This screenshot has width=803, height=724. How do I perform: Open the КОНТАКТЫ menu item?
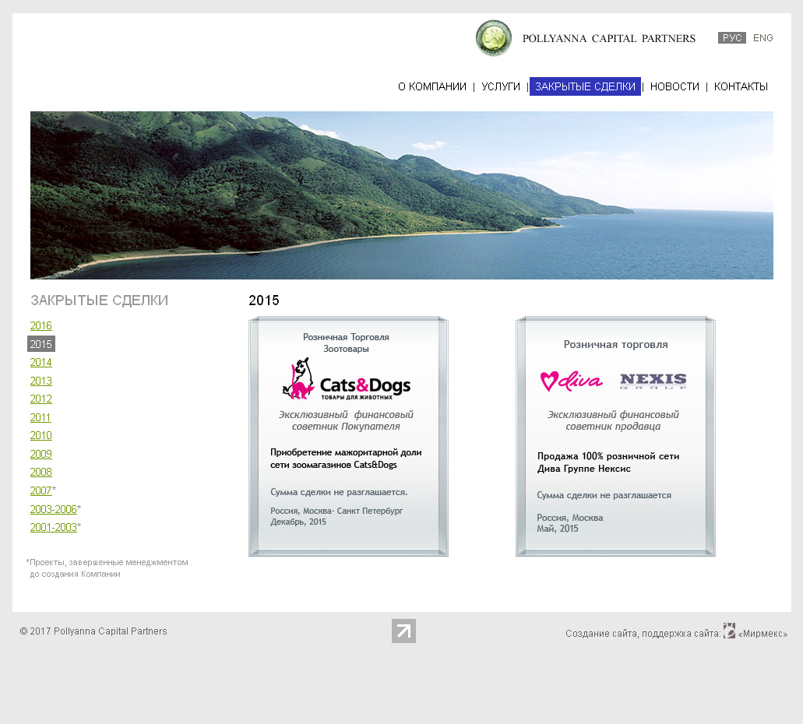pyautogui.click(x=741, y=86)
